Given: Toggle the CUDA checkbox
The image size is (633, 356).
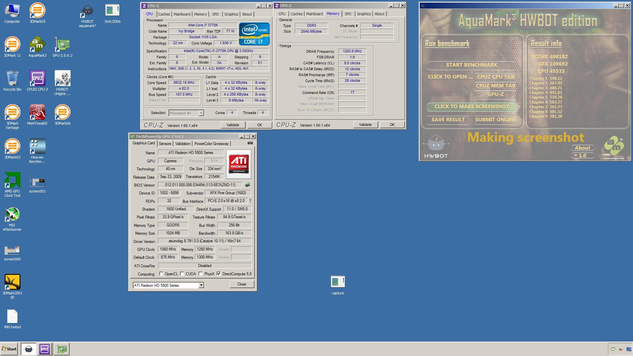Looking at the screenshot, I should [182, 274].
